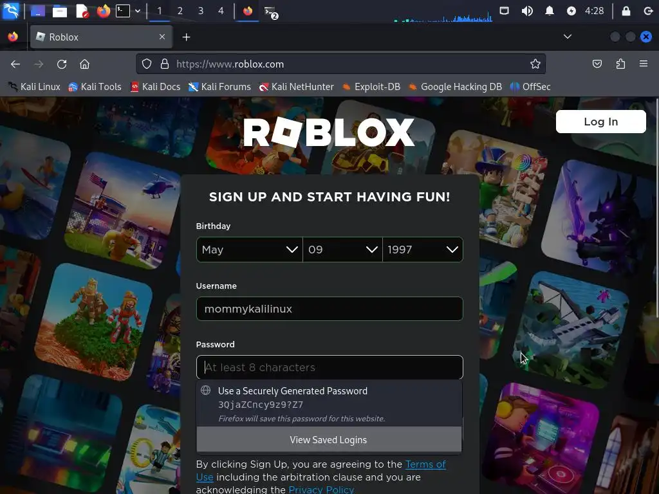Open the Kali Docs bookmark
The image size is (659, 494).
[156, 87]
